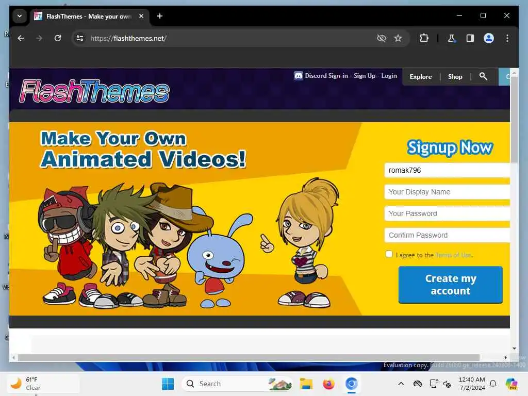Open the notifications bell
The height and width of the screenshot is (396, 528).
pos(492,384)
